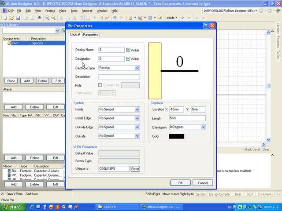
Task: Open the Orientation dropdown
Action: click(x=203, y=127)
